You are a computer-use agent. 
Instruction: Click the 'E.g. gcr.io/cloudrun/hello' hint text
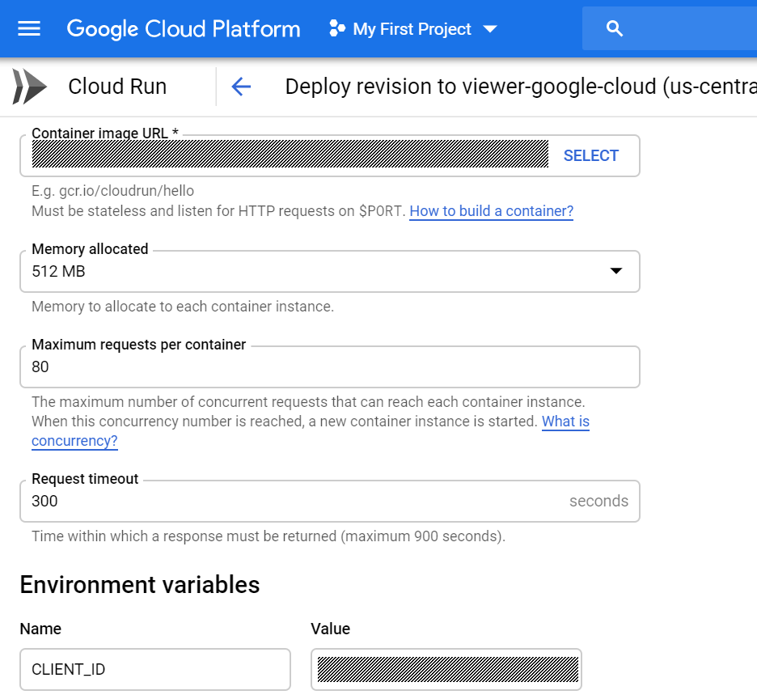pos(113,191)
